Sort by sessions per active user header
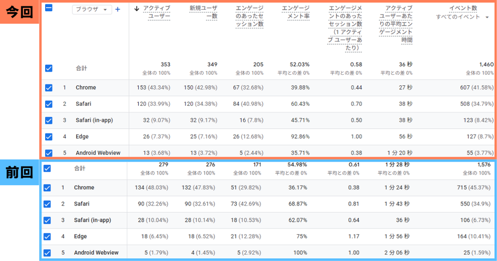Viewport: 497px width, 261px height. click(345, 28)
